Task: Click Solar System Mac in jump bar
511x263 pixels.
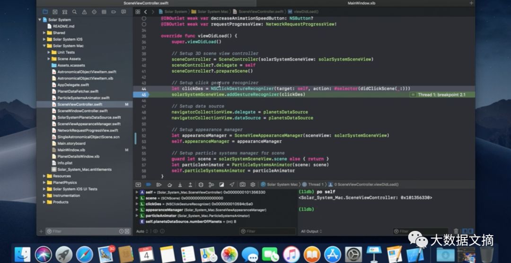Action: [x=211, y=12]
